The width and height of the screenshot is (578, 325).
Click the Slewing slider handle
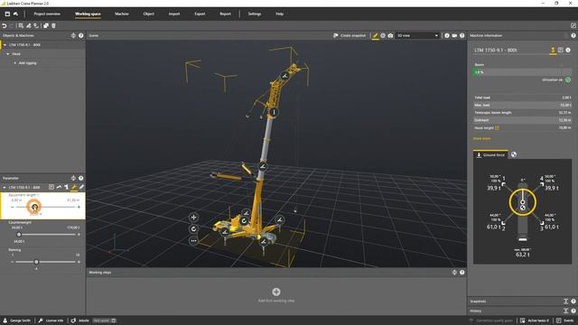coord(36,262)
